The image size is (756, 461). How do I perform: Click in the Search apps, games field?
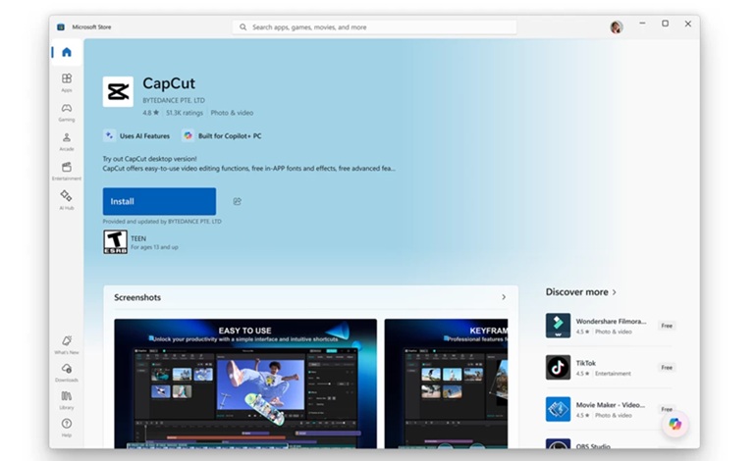pyautogui.click(x=374, y=27)
